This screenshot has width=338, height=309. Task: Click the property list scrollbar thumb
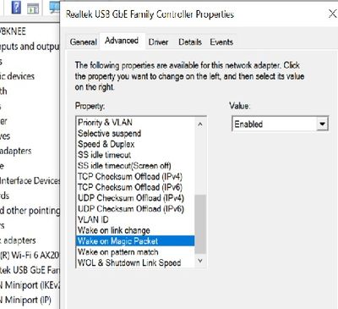click(200, 224)
